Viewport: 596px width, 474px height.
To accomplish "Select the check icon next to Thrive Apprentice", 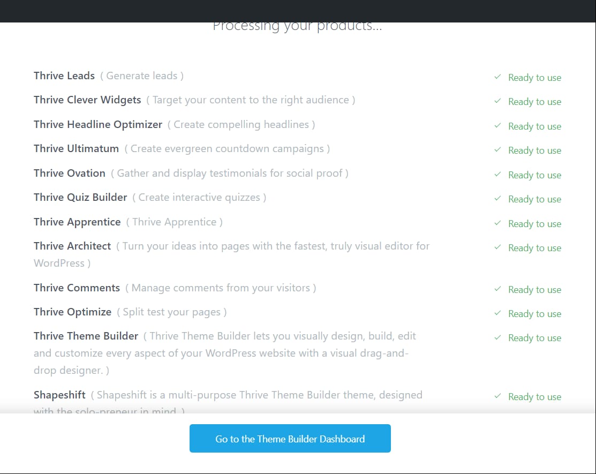I will [497, 223].
